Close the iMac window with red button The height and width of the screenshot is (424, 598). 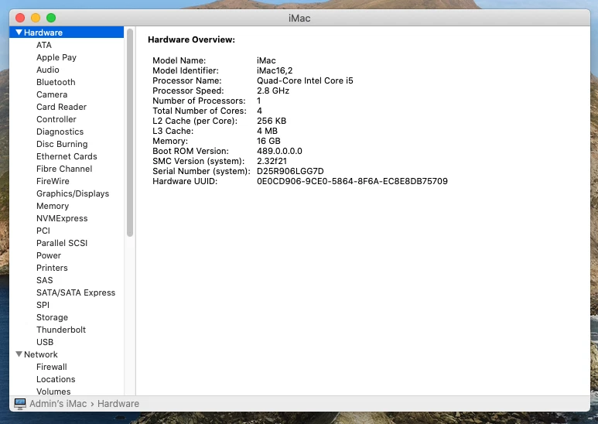pos(20,18)
